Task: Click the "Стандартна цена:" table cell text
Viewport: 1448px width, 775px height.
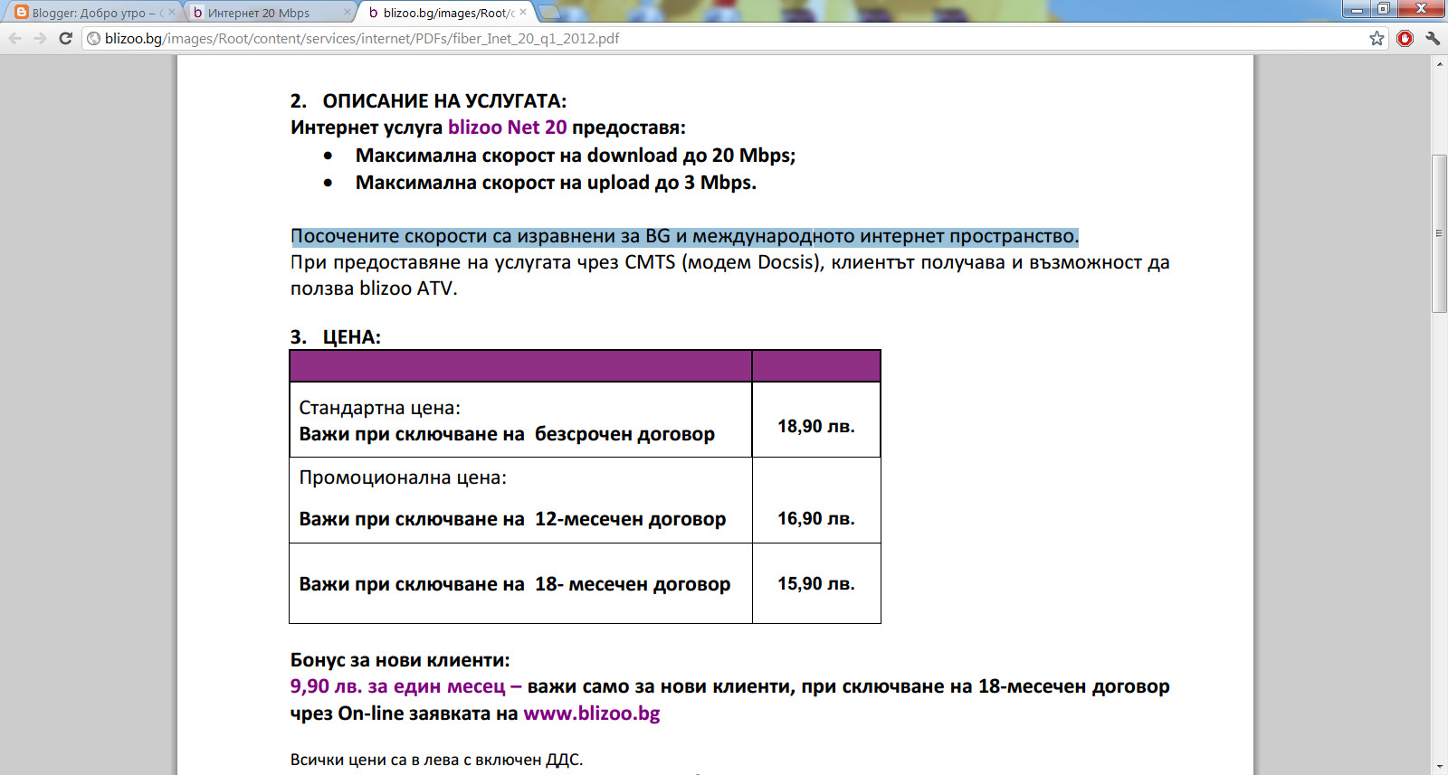Action: 380,408
